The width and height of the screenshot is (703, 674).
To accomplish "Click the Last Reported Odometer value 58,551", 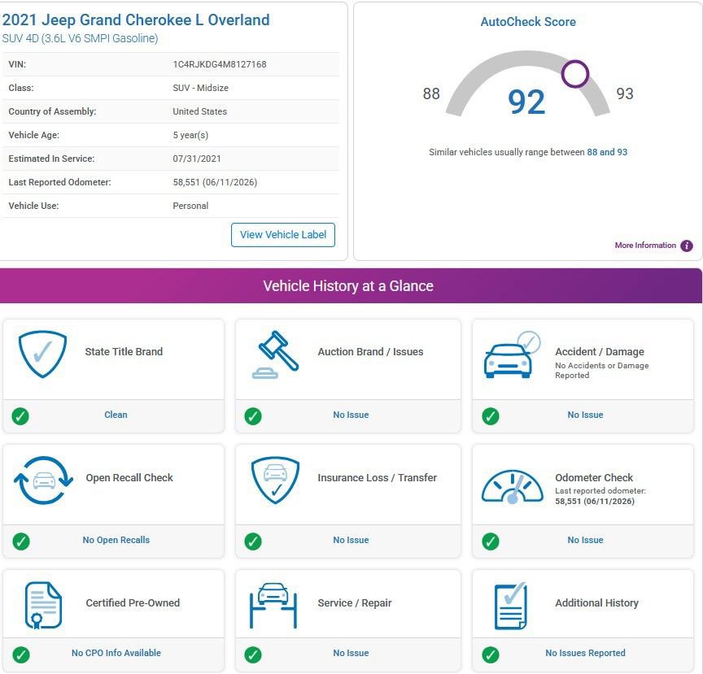I will 215,182.
